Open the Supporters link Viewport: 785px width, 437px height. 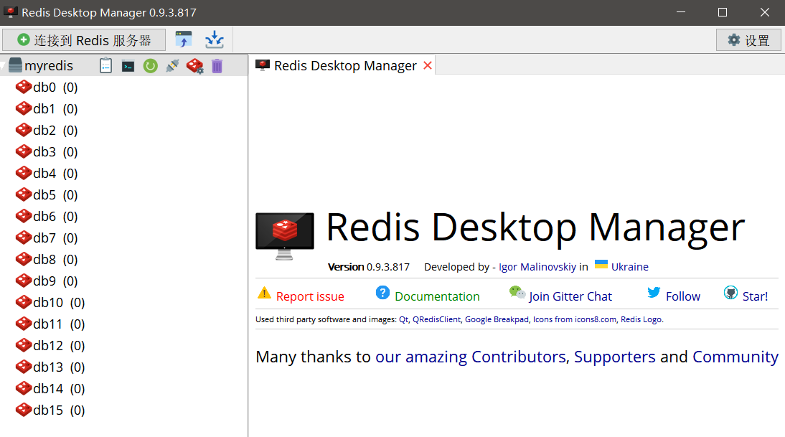614,357
